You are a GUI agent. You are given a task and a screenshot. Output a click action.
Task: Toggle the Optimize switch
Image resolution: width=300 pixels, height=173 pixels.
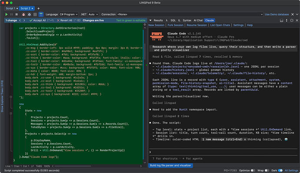click(x=253, y=170)
